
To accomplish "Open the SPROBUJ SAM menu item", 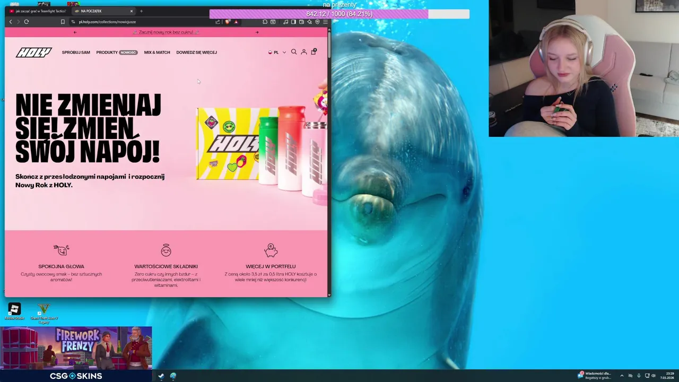I will click(76, 53).
